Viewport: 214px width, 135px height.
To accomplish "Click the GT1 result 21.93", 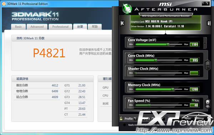I will pos(82,85).
